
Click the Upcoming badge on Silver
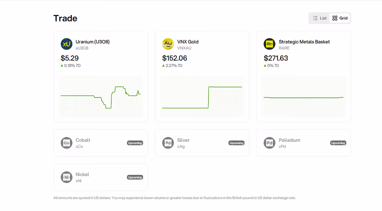click(236, 143)
